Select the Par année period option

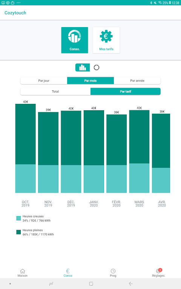(x=137, y=81)
